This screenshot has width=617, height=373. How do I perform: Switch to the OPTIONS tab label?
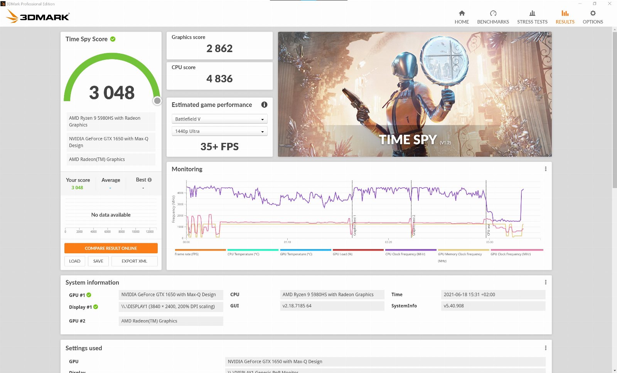[593, 22]
